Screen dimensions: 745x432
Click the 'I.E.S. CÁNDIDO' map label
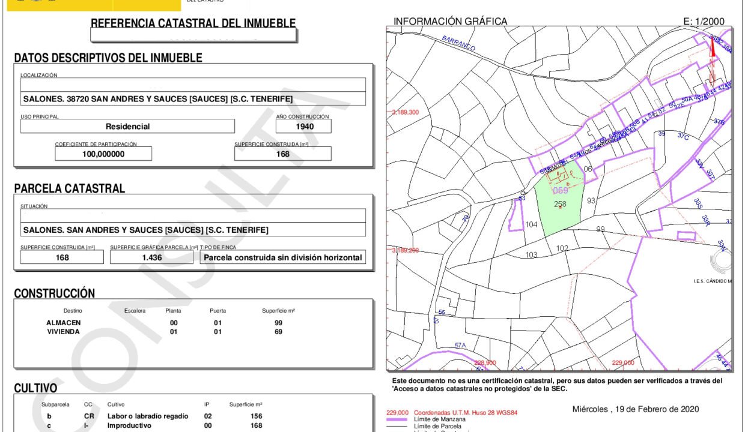tap(712, 281)
